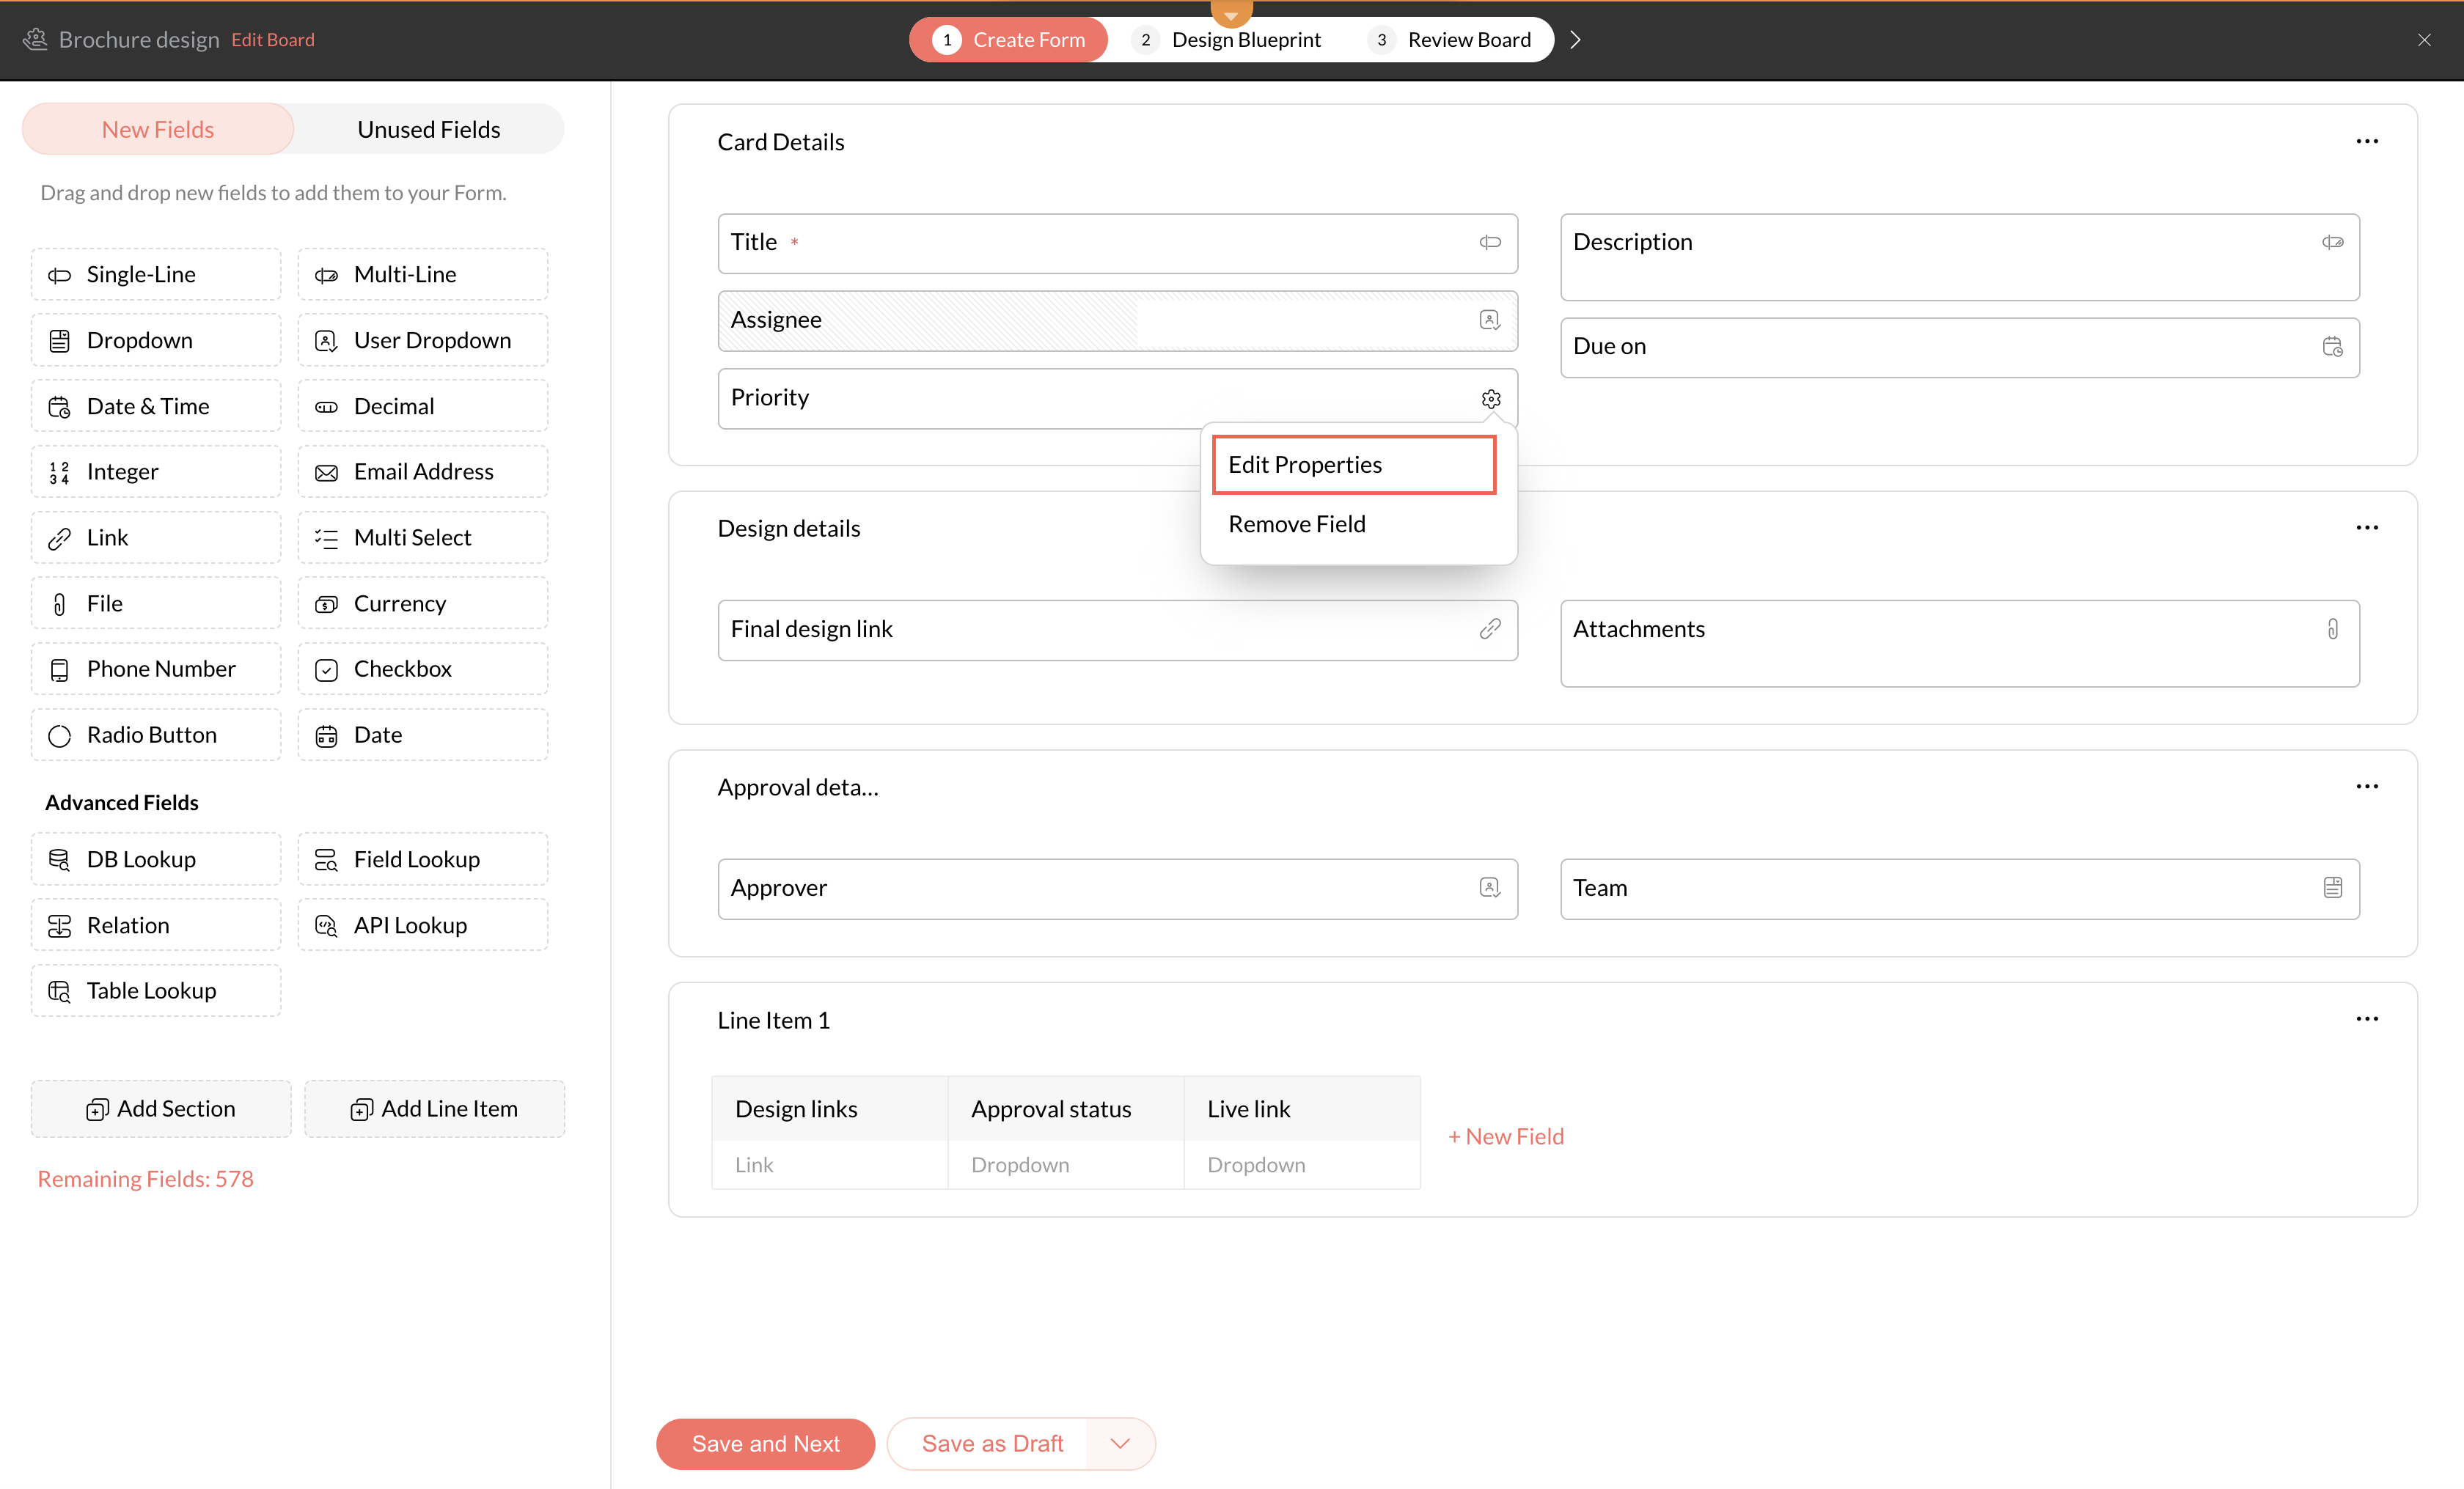Click the Final design link chain icon
This screenshot has width=2464, height=1489.
tap(1489, 629)
